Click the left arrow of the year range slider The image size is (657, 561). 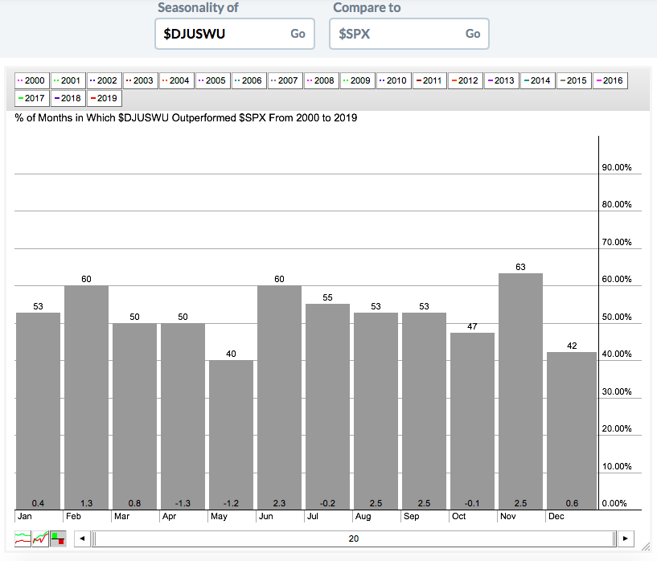click(x=81, y=538)
